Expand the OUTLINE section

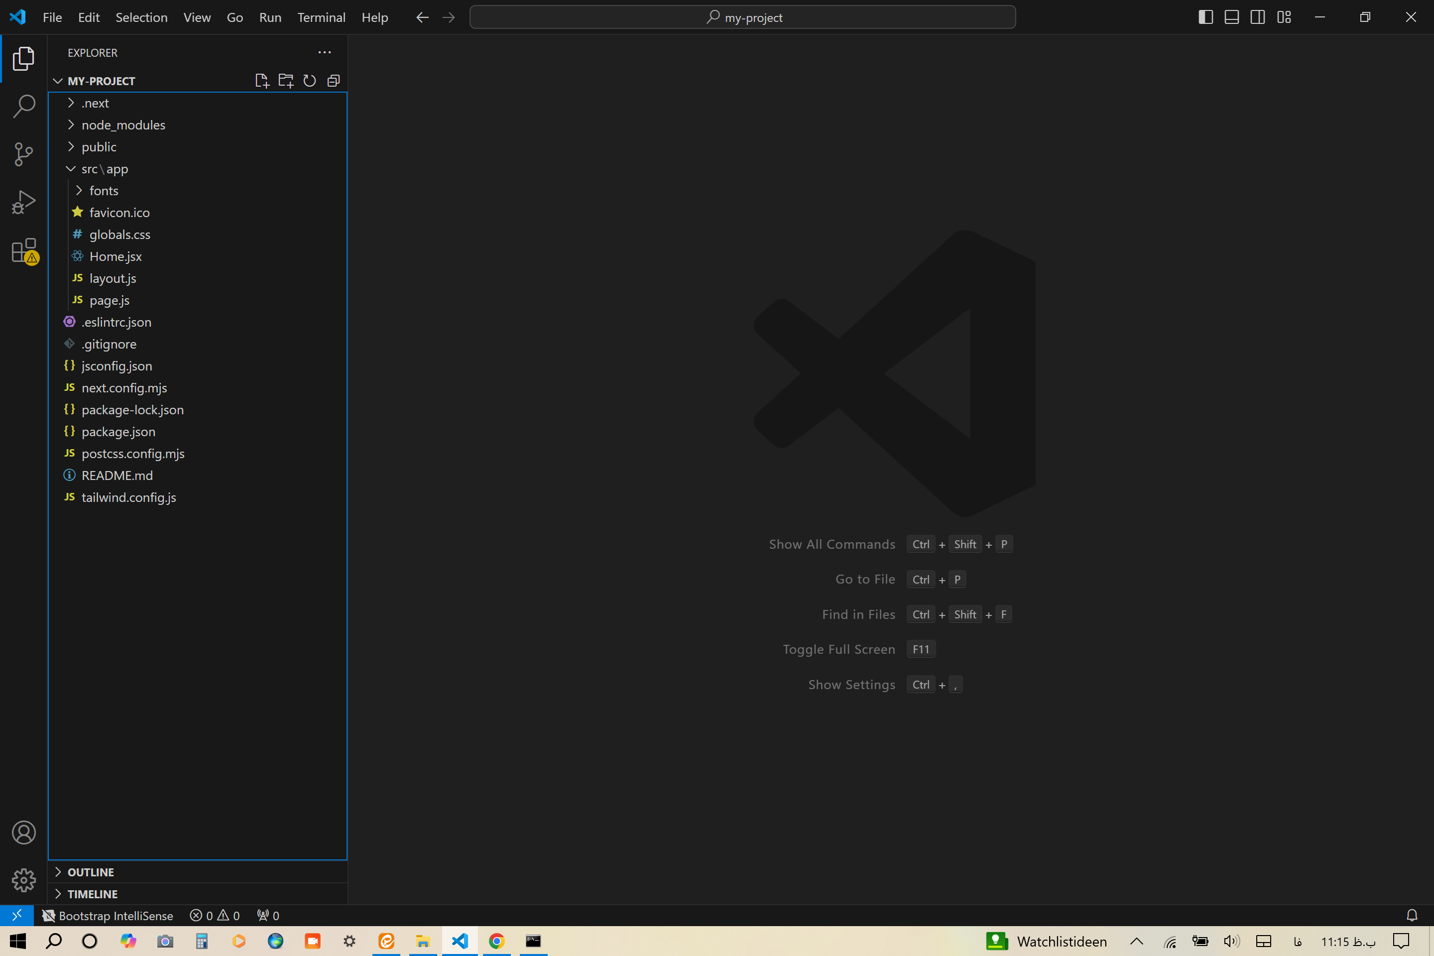pos(198,872)
